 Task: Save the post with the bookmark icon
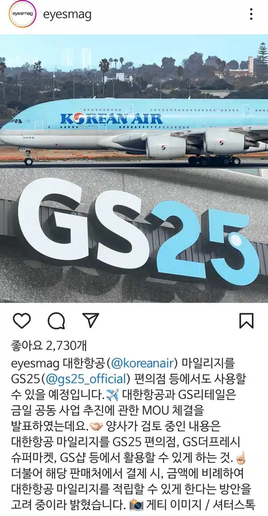(247, 321)
